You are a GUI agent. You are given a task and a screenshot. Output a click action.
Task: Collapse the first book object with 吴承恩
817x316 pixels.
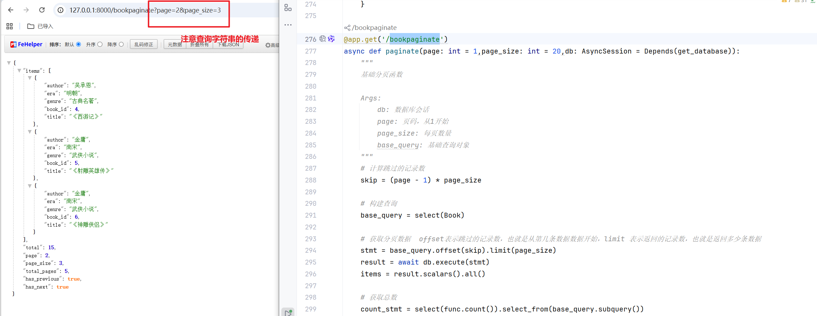coord(30,78)
